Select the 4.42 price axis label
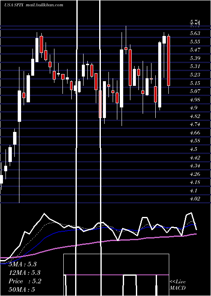The height and width of the screenshot is (296, 211). pyautogui.click(x=195, y=157)
